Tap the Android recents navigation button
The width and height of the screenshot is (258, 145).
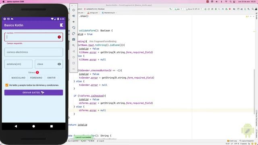[x=52, y=126]
